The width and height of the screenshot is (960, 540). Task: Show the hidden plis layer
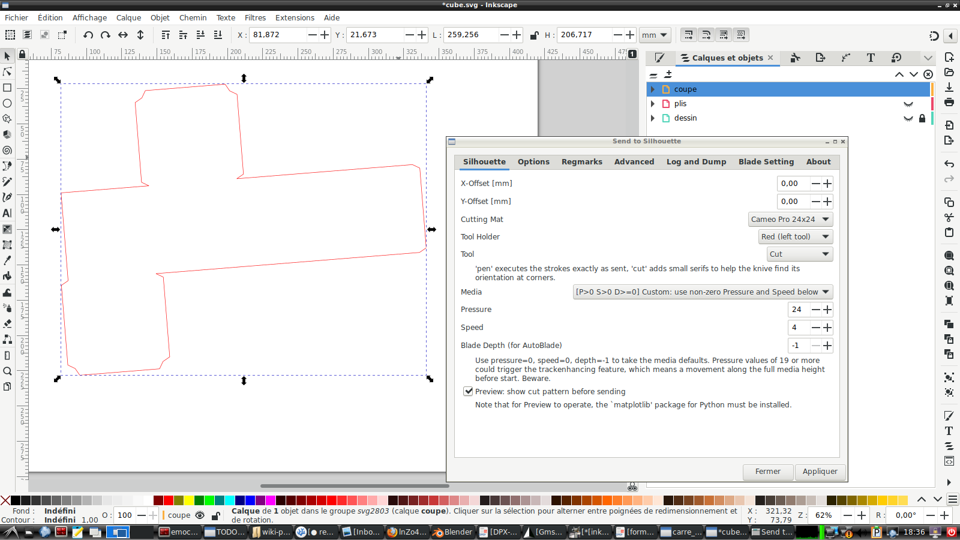point(908,103)
